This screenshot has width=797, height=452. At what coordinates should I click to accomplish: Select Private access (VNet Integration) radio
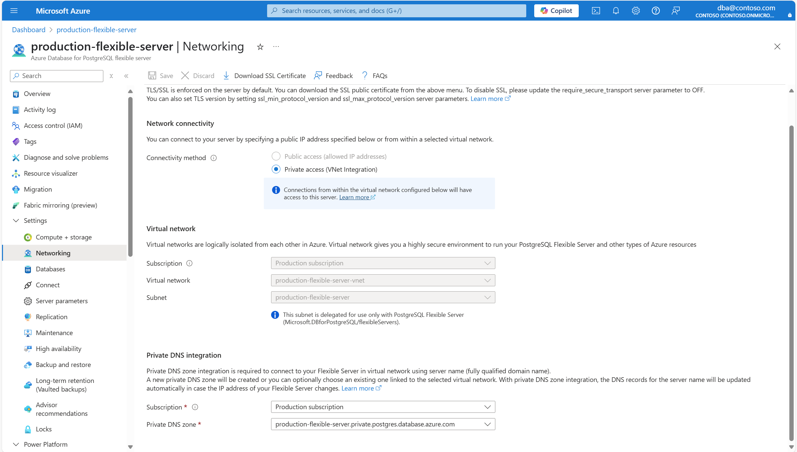(276, 169)
